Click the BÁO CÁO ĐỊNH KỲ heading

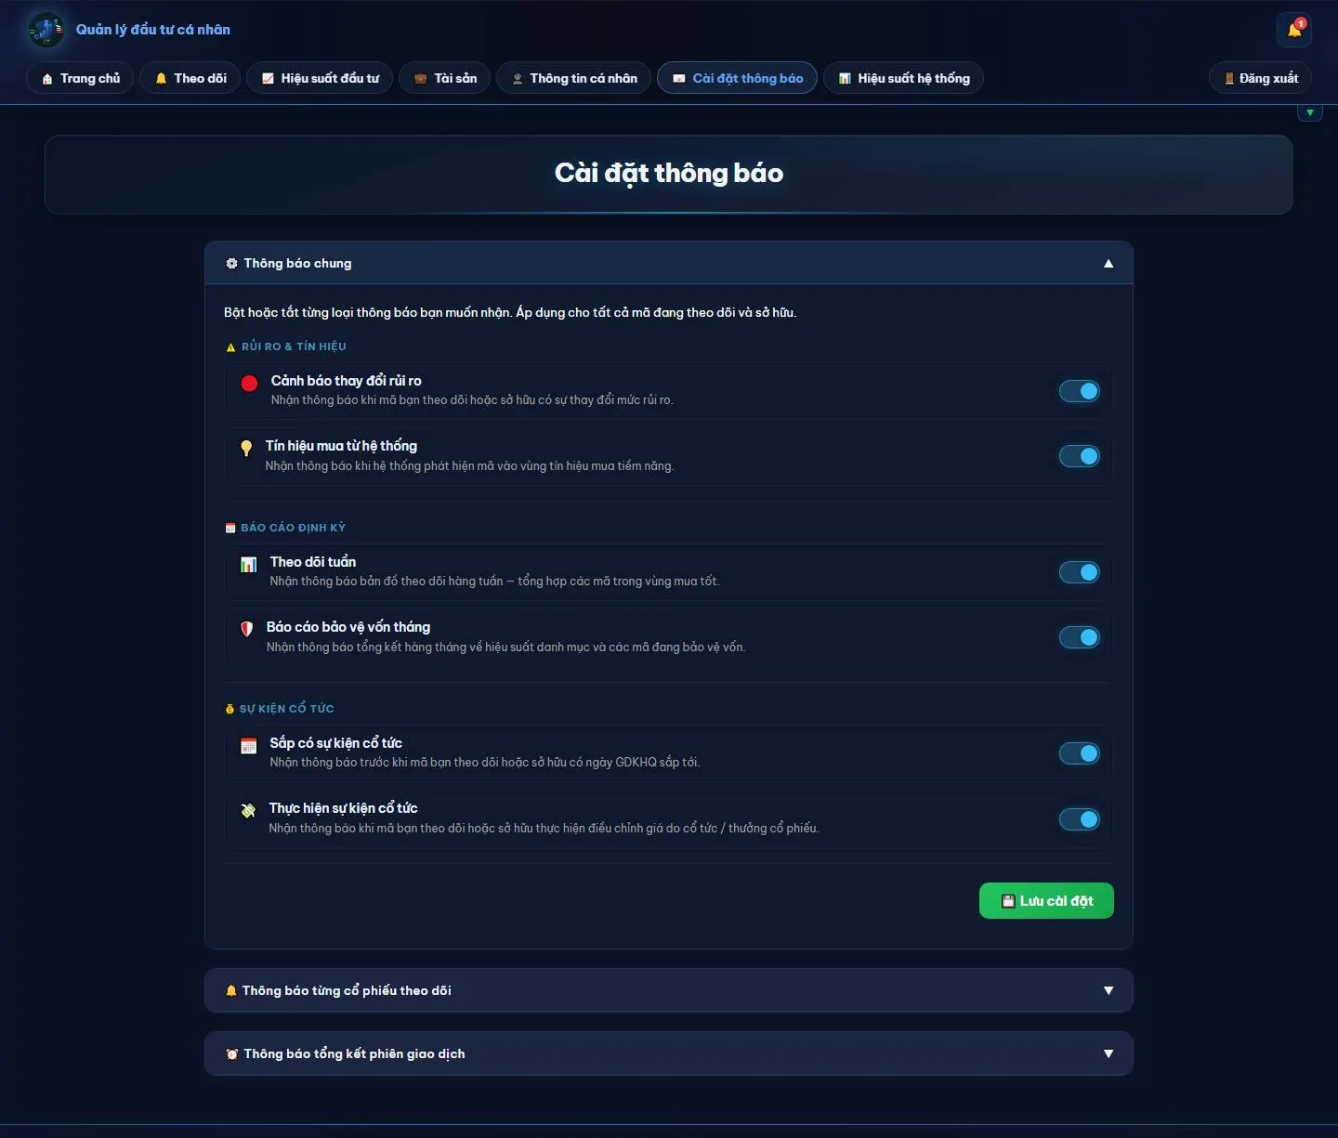pyautogui.click(x=293, y=528)
